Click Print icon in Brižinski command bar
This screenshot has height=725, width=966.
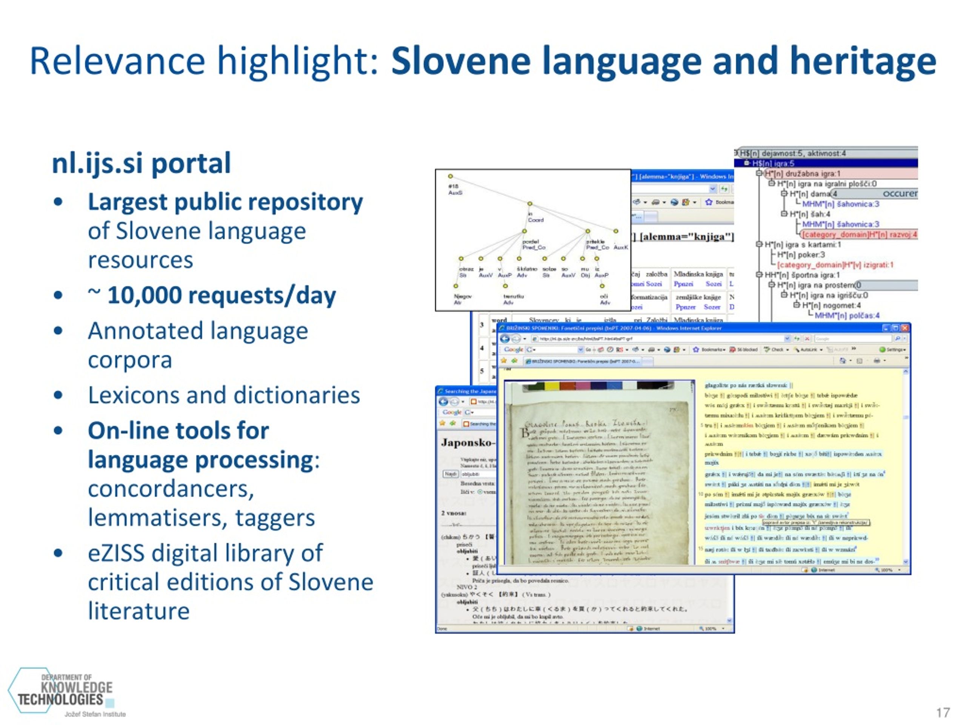(x=877, y=361)
